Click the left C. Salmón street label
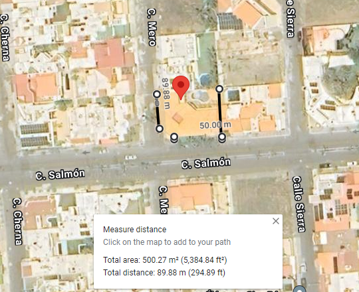Image resolution: width=359 pixels, height=292 pixels. coord(60,175)
